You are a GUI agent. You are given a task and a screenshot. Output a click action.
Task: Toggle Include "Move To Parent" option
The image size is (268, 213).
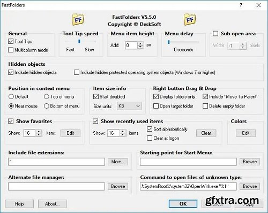(205, 96)
